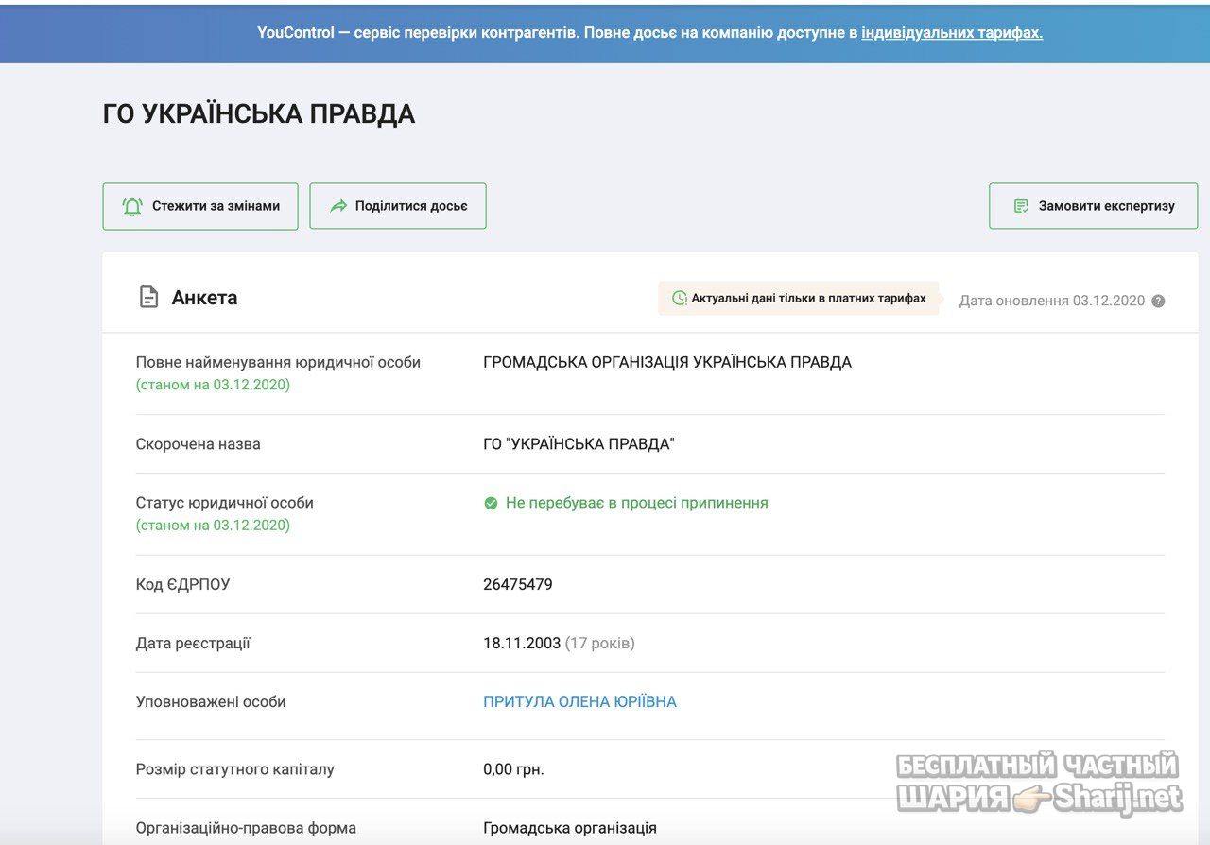Click the Повне найменування юридичної особи label
This screenshot has height=845, width=1210.
(278, 363)
